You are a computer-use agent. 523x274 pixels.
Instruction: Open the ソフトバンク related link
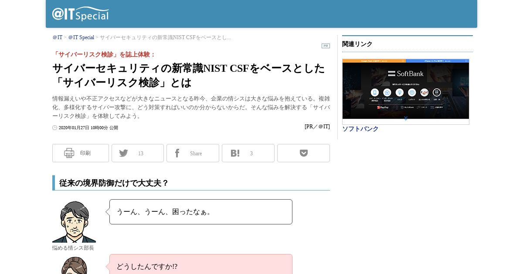(360, 129)
